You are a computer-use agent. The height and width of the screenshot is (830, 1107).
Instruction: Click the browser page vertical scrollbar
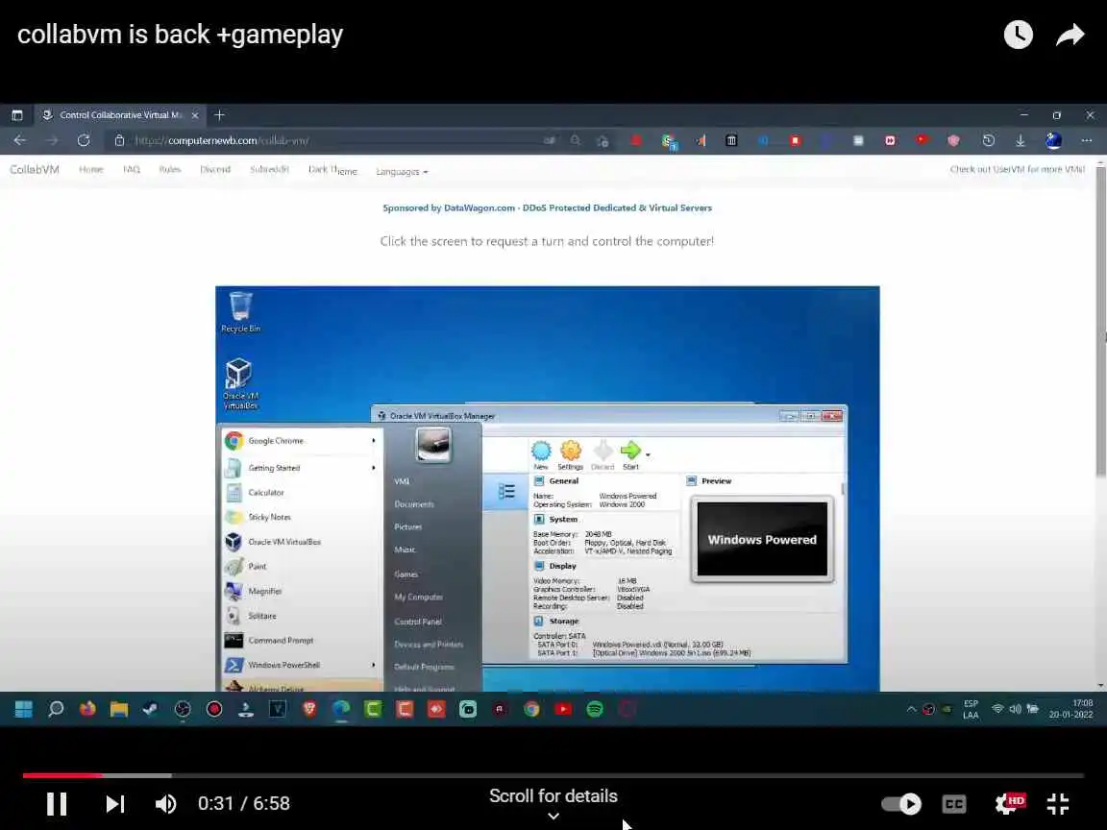coord(1100,321)
